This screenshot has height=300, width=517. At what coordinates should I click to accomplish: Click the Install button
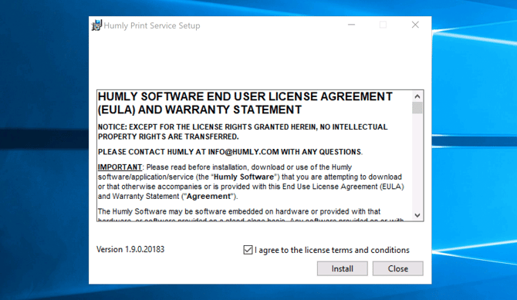[x=343, y=268]
